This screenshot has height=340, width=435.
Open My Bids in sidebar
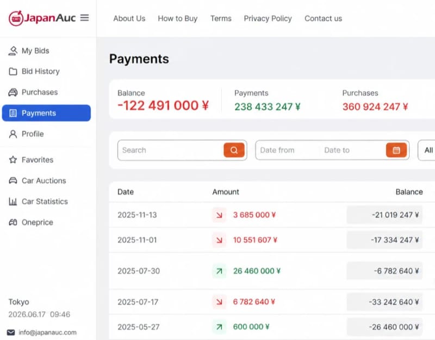[46, 51]
